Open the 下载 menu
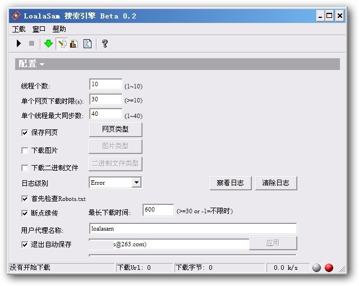Image resolution: width=359 pixels, height=286 pixels. 19,29
